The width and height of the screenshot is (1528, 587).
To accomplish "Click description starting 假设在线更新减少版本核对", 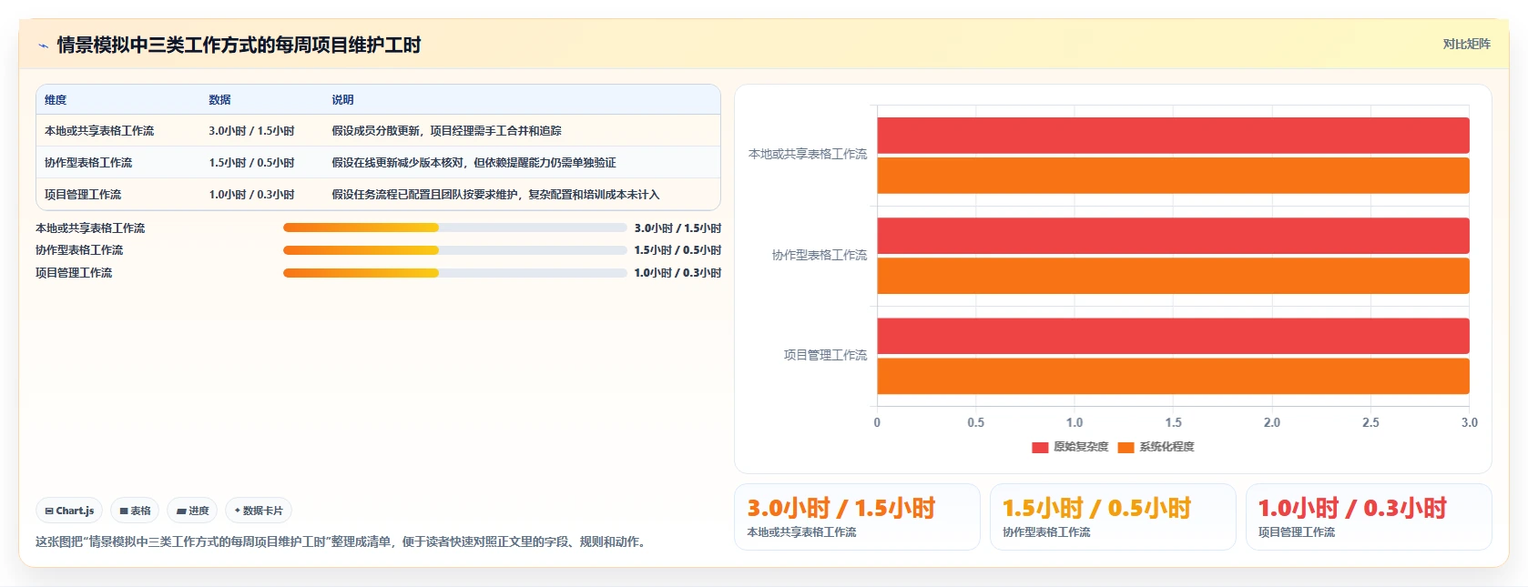I will [474, 163].
